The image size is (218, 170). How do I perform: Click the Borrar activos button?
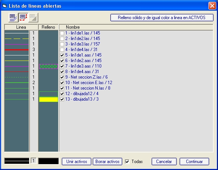pyautogui.click(x=108, y=162)
